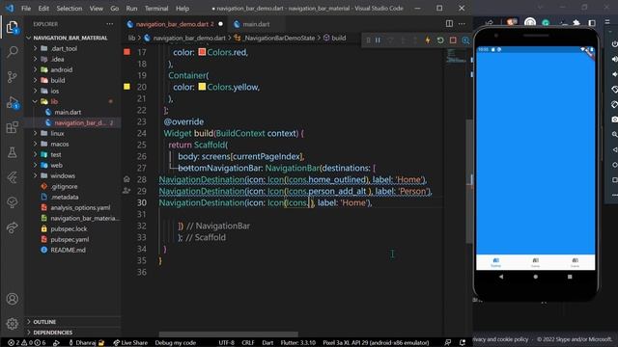Viewport: 618px width, 347px height.
Task: Click the build breadcrumb item
Action: click(x=335, y=38)
